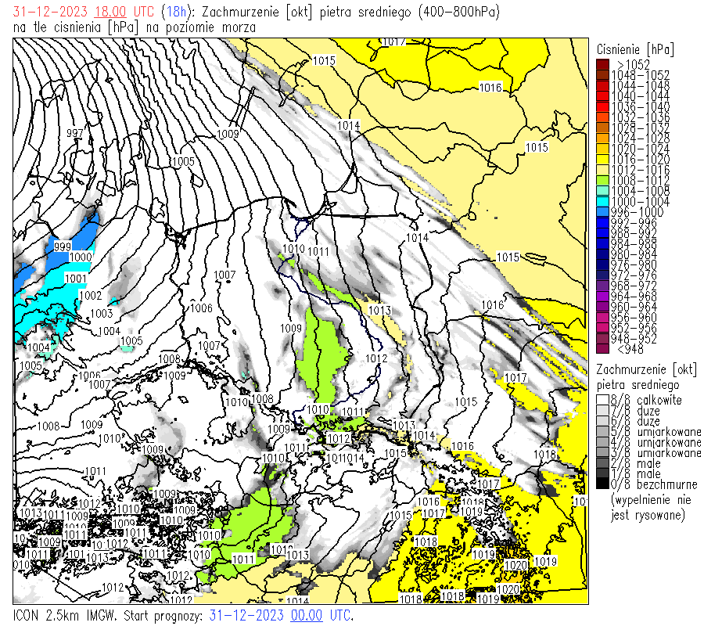The width and height of the screenshot is (704, 626).
Task: Click the white 8/8 calkowite cloud swatch
Action: point(602,400)
